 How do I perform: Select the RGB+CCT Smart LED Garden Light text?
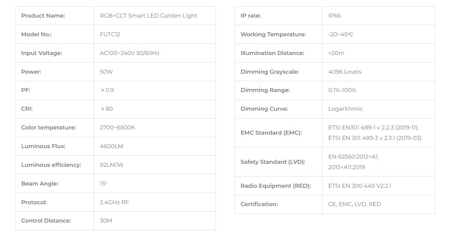[148, 16]
